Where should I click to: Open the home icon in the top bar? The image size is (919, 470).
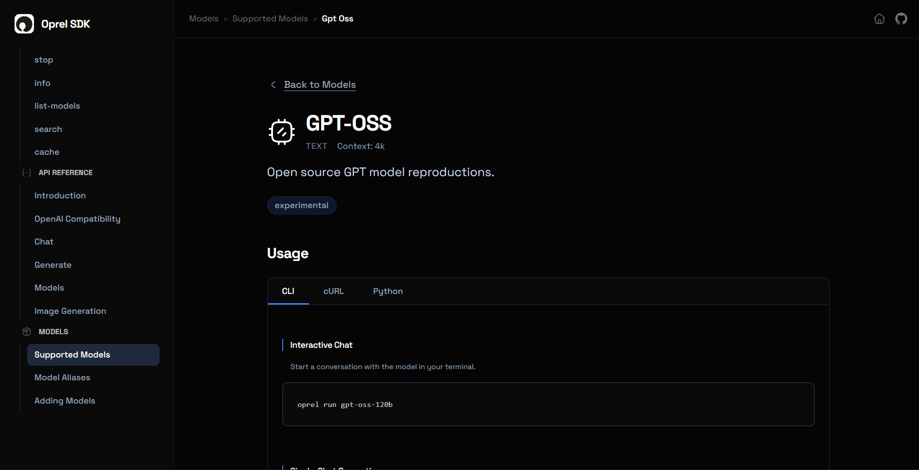[x=879, y=18]
